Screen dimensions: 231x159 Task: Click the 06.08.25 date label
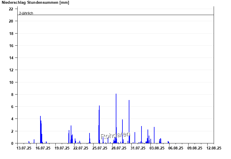(176, 148)
